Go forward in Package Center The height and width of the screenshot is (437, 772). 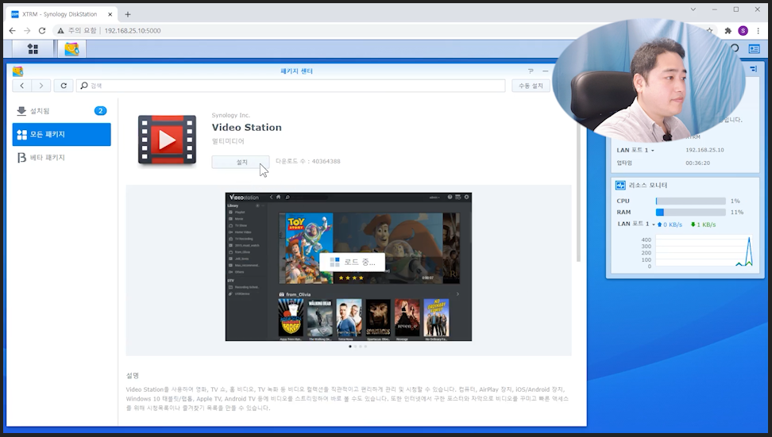tap(41, 86)
